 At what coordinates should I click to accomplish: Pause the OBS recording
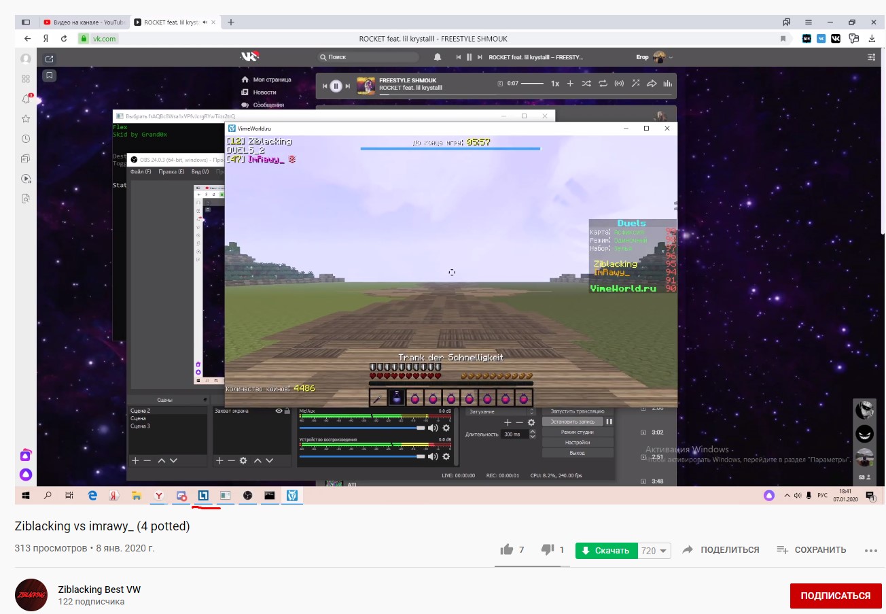609,422
